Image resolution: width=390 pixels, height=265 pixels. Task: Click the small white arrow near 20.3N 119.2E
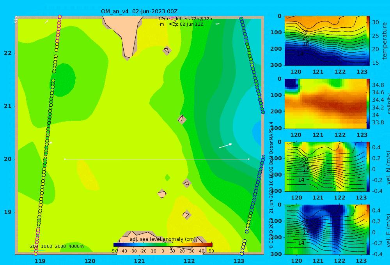pyautogui.click(x=50, y=143)
